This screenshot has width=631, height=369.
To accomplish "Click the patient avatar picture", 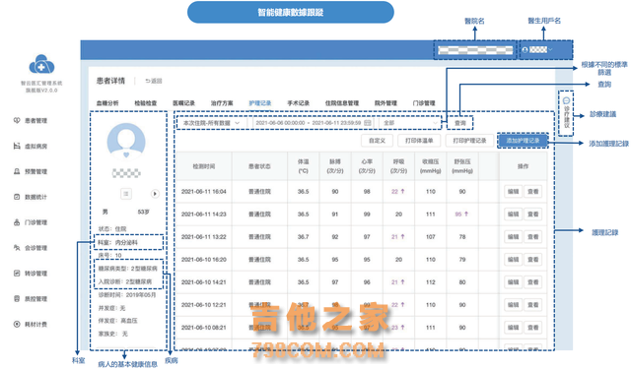I will point(126,142).
